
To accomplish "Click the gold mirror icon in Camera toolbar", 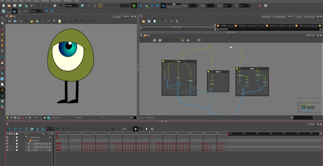I will 60,21.
